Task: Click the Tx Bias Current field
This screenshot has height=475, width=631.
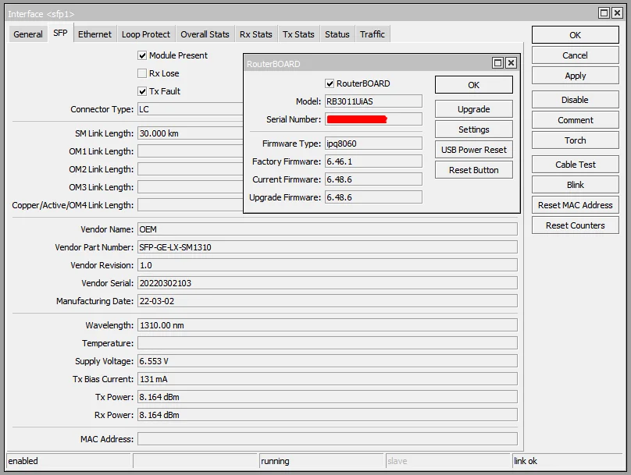Action: tap(327, 379)
